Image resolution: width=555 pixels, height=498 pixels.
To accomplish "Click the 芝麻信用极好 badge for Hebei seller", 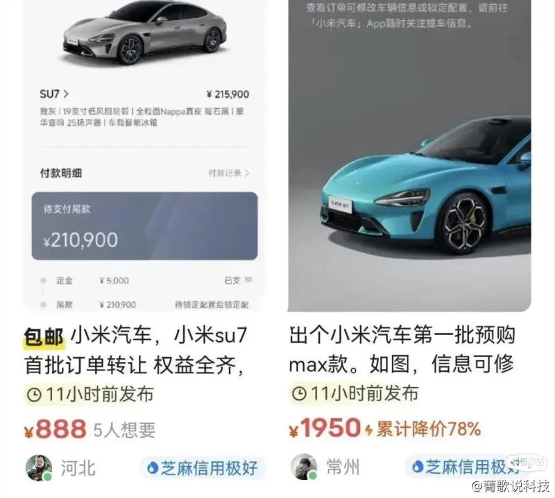I will [203, 468].
